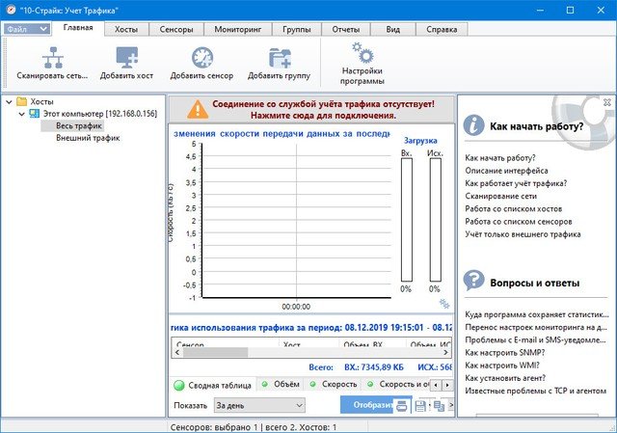Collapse the Хосты root tree node
617x433 pixels.
[x=10, y=101]
